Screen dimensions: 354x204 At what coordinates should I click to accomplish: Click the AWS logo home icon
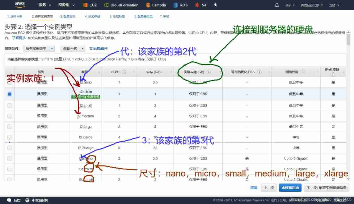click(x=20, y=5)
